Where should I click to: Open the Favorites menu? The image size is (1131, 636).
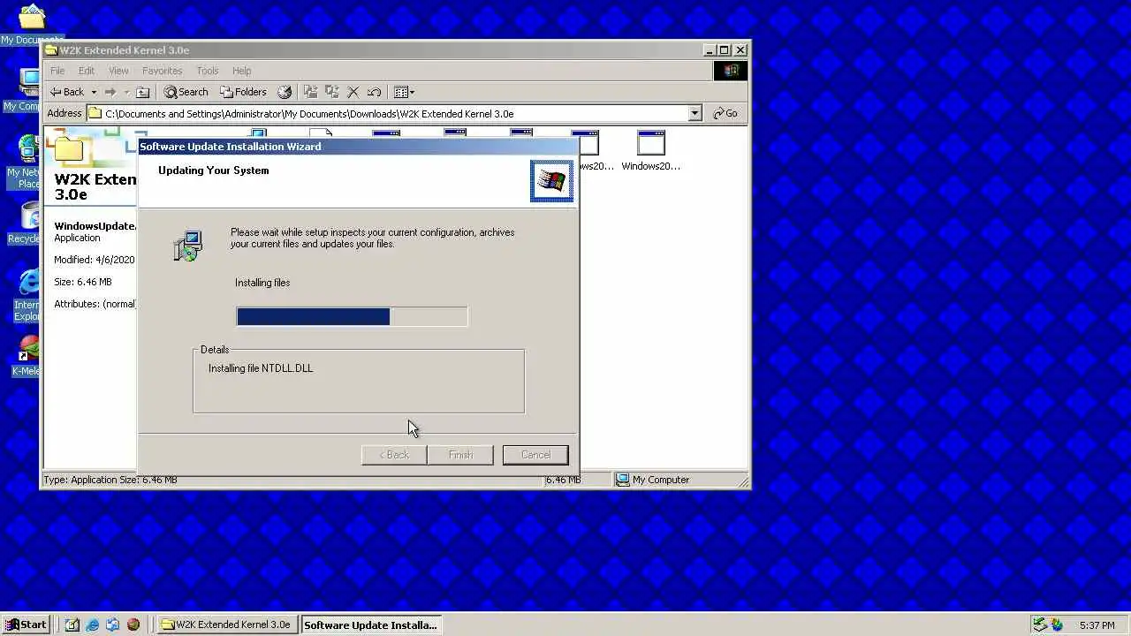(163, 71)
